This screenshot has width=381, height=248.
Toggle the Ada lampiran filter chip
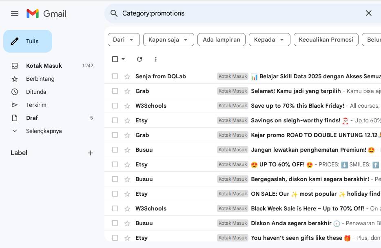[x=222, y=40]
